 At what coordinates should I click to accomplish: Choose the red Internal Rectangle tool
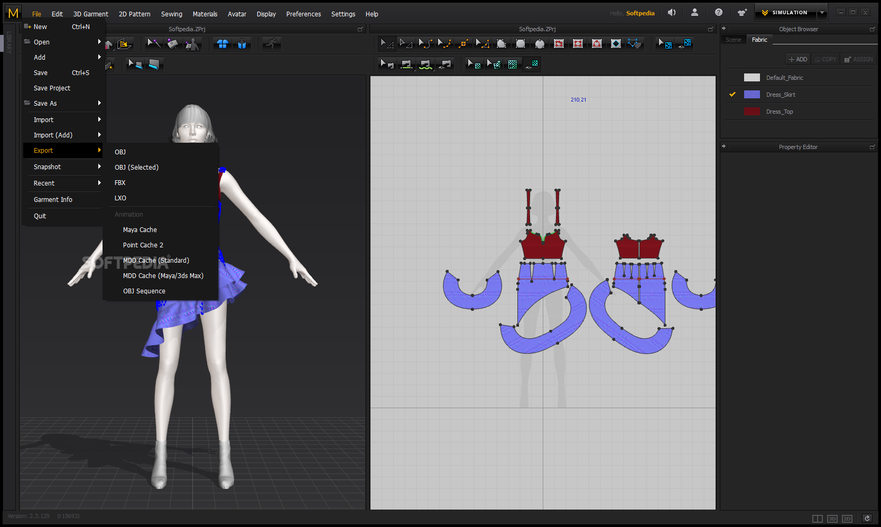pos(578,44)
